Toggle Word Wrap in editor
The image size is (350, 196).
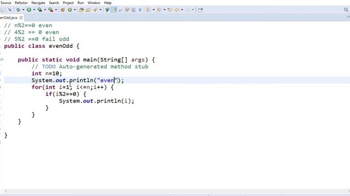click(x=120, y=10)
